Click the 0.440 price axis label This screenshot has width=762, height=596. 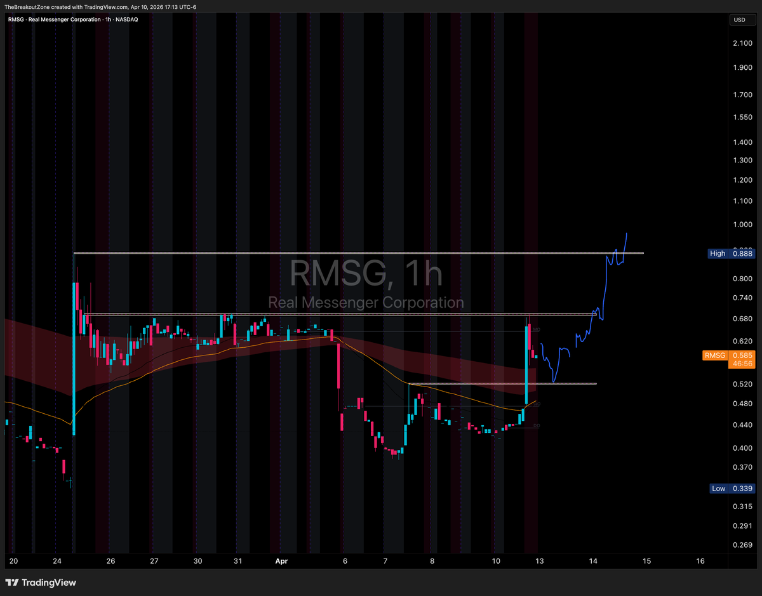pyautogui.click(x=742, y=425)
